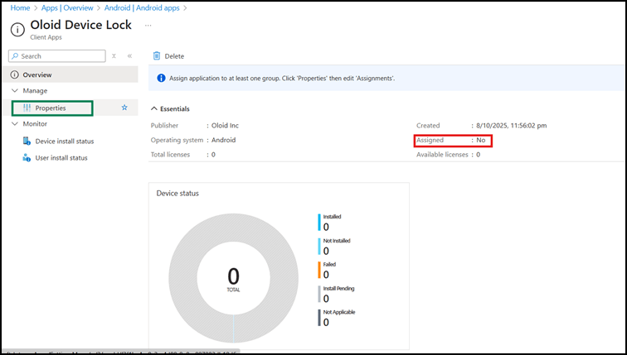Collapse the Essentials section
Viewport: 627px width, 355px height.
pos(154,108)
